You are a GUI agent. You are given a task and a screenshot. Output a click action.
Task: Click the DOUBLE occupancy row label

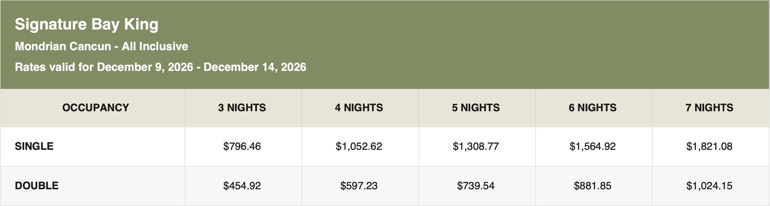click(37, 186)
